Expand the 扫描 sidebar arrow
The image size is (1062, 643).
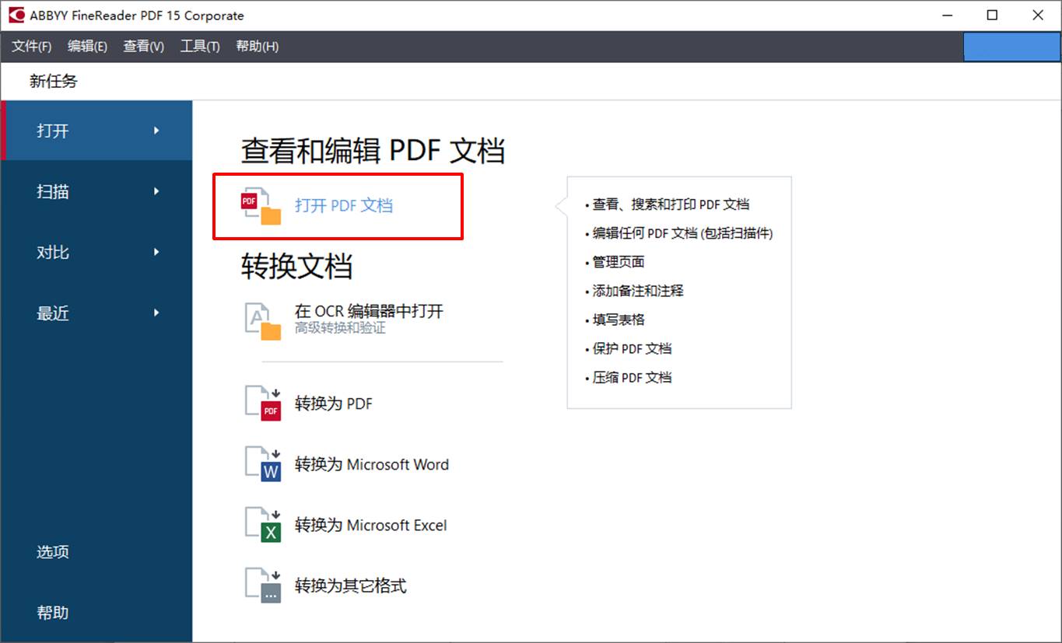tap(156, 191)
